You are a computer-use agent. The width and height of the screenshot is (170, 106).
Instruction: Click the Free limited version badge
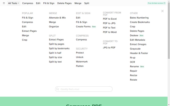click(x=156, y=3)
